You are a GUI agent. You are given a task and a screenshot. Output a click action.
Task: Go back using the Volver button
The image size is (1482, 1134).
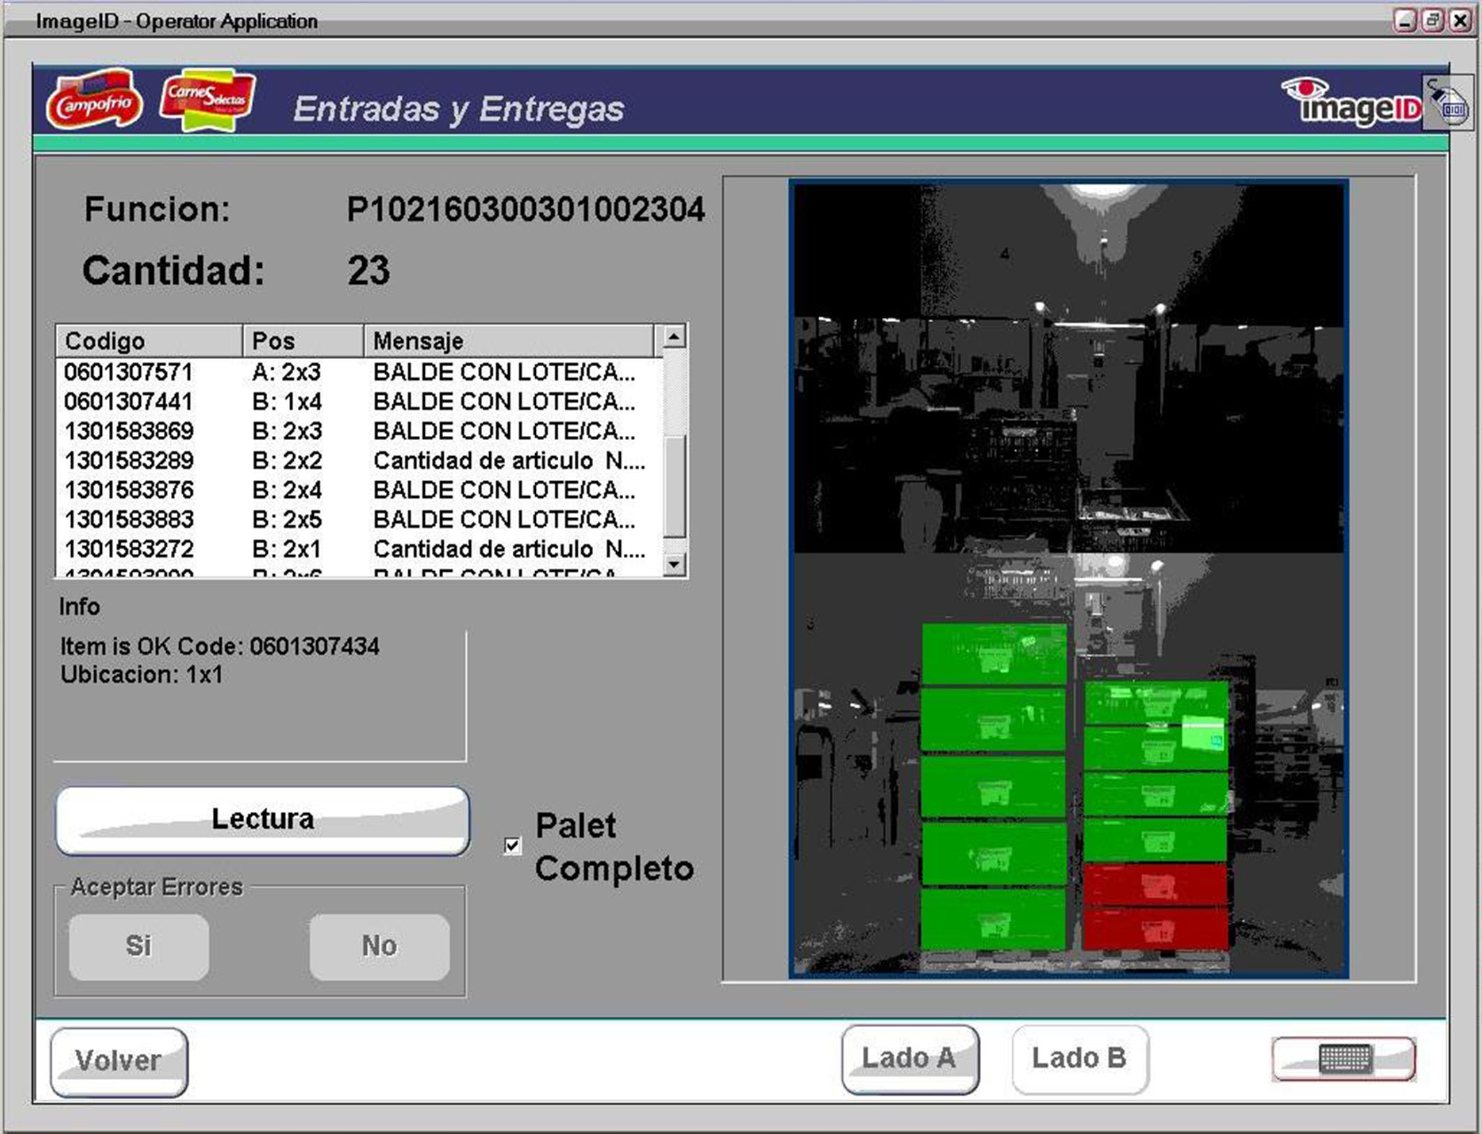[119, 1061]
